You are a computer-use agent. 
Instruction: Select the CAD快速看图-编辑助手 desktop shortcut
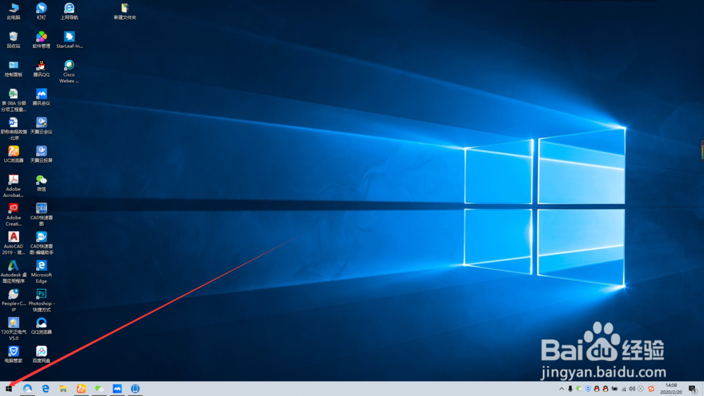[42, 243]
